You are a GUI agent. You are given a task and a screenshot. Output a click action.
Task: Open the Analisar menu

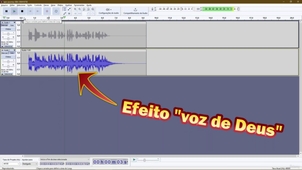click(68, 5)
